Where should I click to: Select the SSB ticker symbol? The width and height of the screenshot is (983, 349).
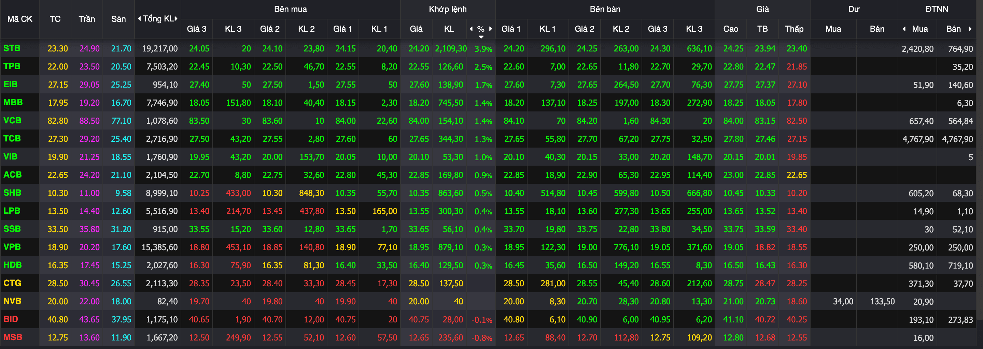12,229
